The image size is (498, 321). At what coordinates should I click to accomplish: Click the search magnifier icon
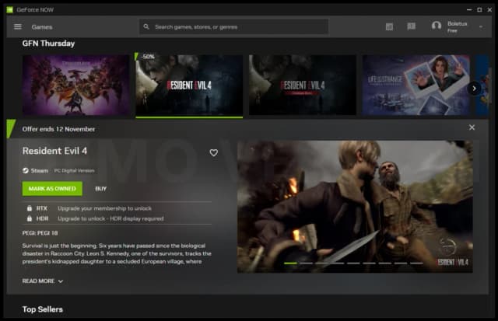[x=146, y=26]
